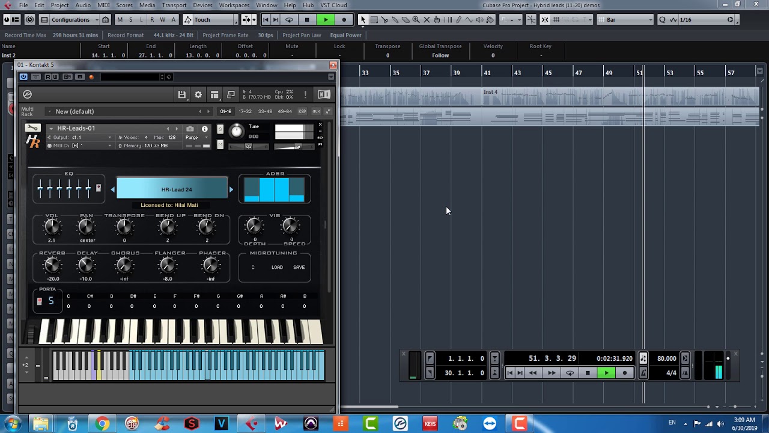
Task: Select the Mute tool in toolbar
Action: [x=427, y=20]
